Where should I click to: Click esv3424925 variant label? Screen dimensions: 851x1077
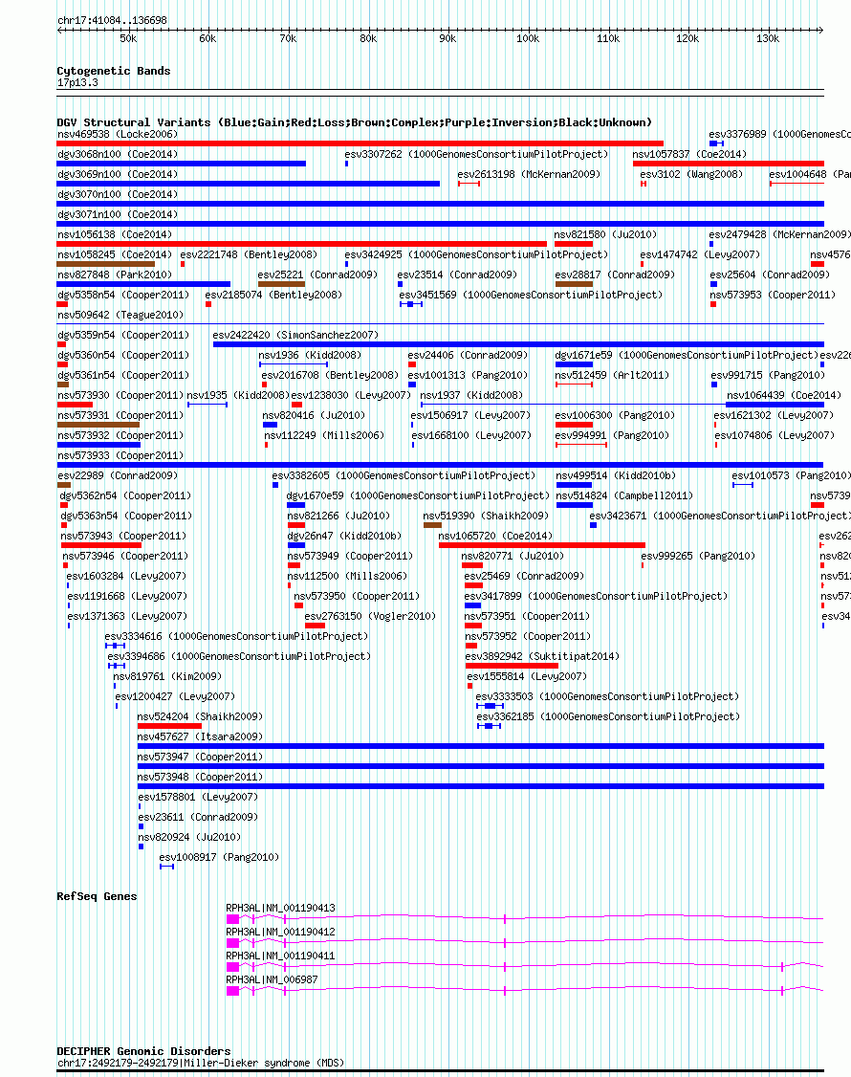(477, 254)
